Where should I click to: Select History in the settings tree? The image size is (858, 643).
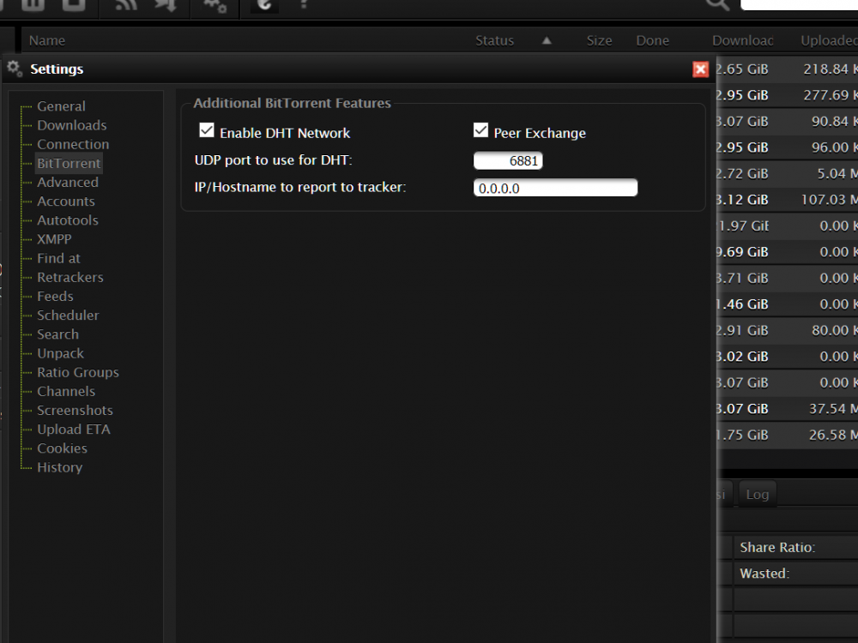click(x=60, y=467)
